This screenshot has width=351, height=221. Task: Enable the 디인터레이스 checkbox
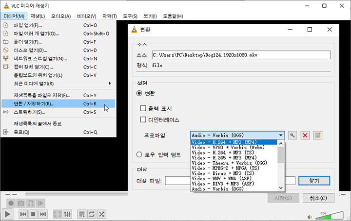(x=143, y=119)
